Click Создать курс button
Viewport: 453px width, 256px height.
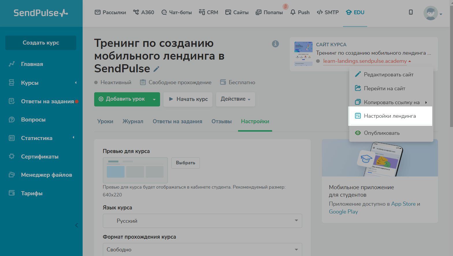(x=41, y=43)
